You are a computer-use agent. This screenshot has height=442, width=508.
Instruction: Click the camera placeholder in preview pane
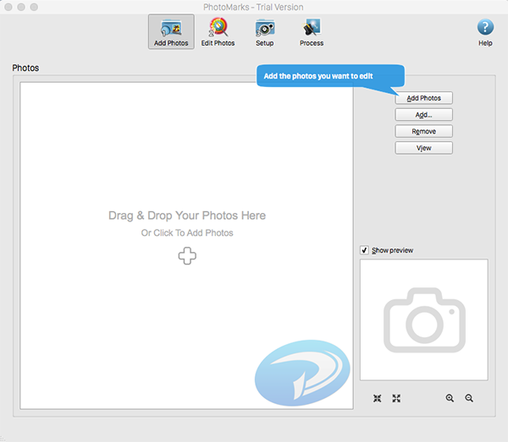coord(424,319)
